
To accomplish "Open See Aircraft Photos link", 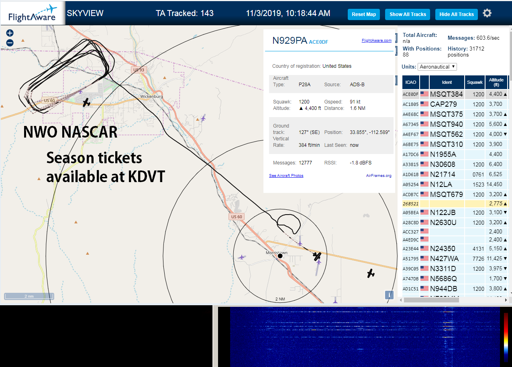I will pyautogui.click(x=286, y=176).
